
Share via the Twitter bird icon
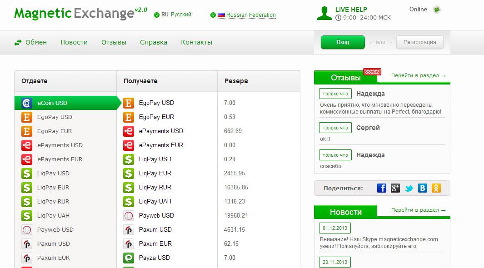coord(409,188)
